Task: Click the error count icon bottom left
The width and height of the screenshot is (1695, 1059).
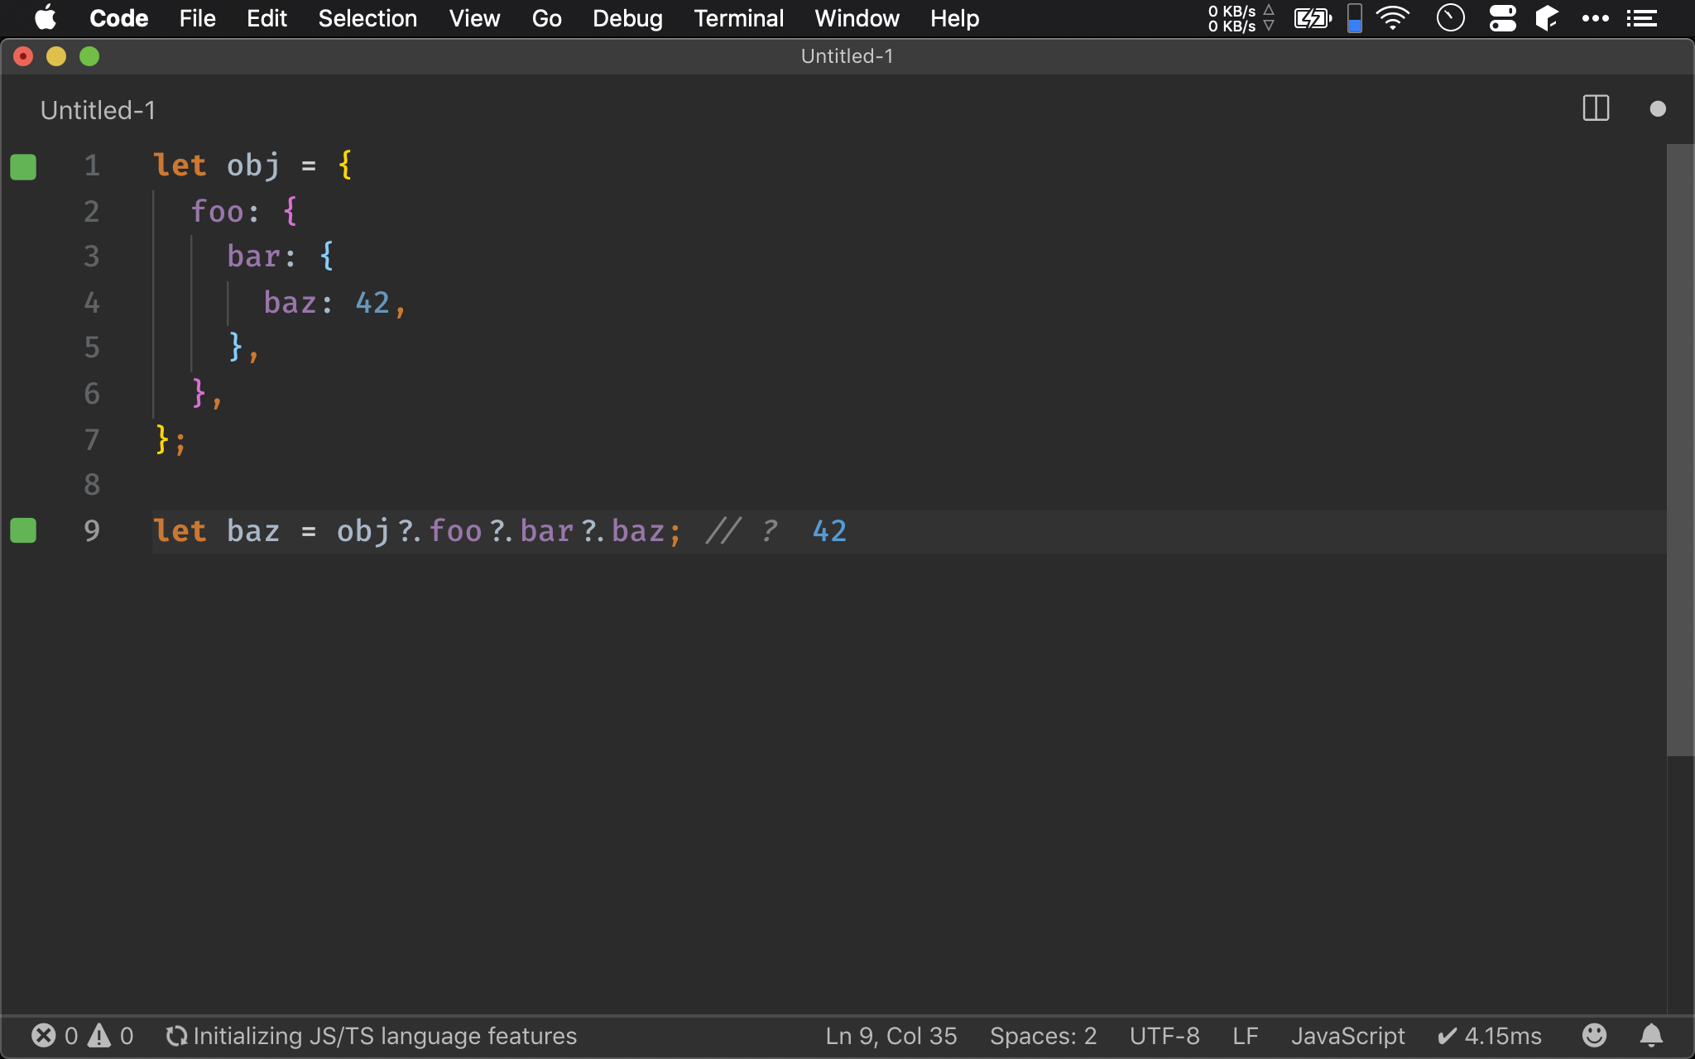Action: coord(44,1036)
